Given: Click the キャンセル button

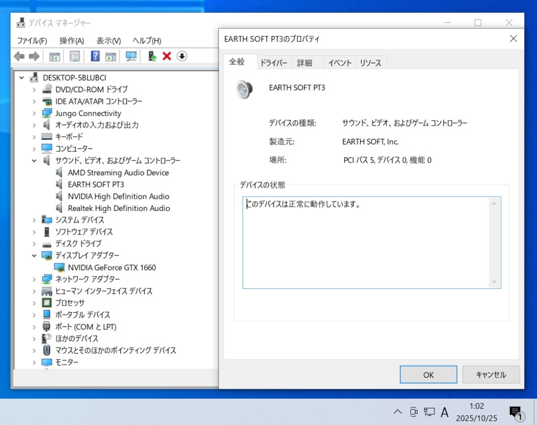Looking at the screenshot, I should 491,374.
